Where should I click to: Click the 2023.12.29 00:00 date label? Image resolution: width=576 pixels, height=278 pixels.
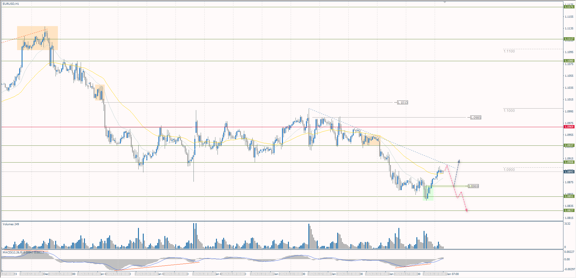pos(60,274)
